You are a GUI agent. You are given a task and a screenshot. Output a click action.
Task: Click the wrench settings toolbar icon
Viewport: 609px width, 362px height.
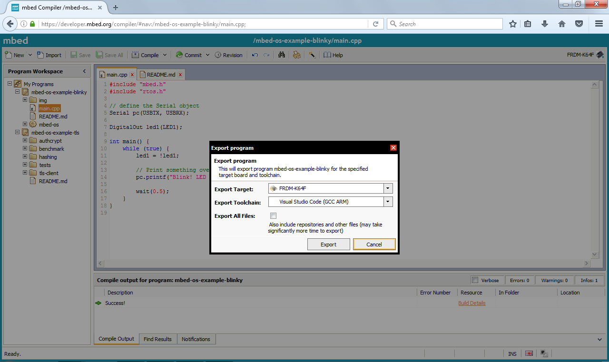click(312, 55)
